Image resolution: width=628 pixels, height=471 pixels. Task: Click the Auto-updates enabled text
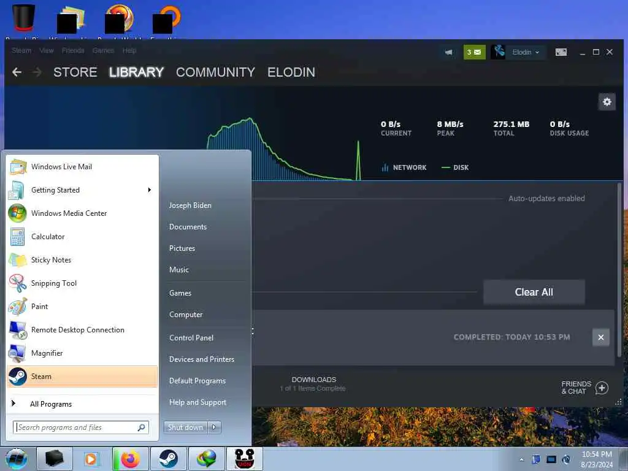pos(546,198)
